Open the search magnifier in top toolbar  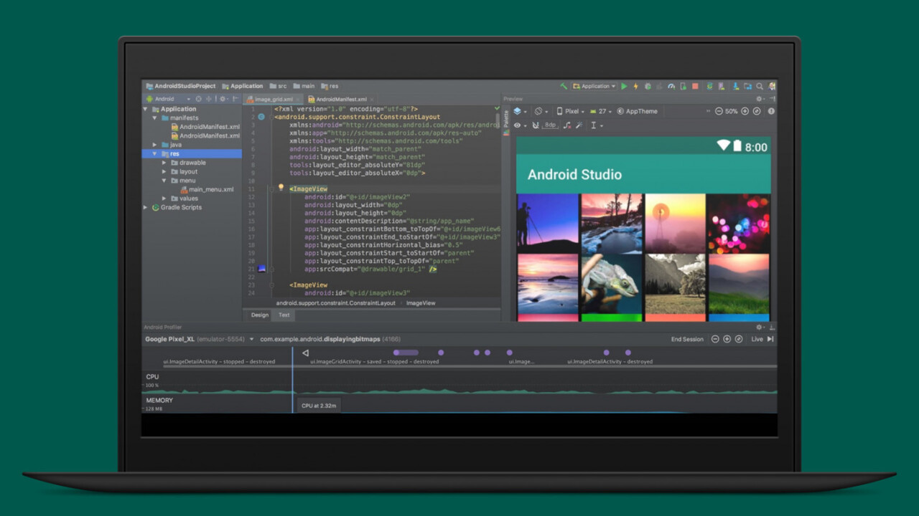pyautogui.click(x=759, y=86)
